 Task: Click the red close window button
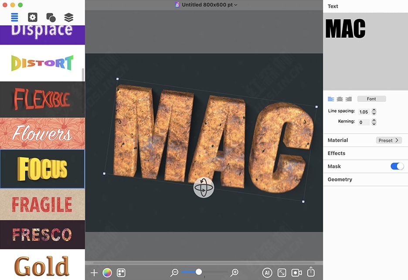[x=5, y=5]
